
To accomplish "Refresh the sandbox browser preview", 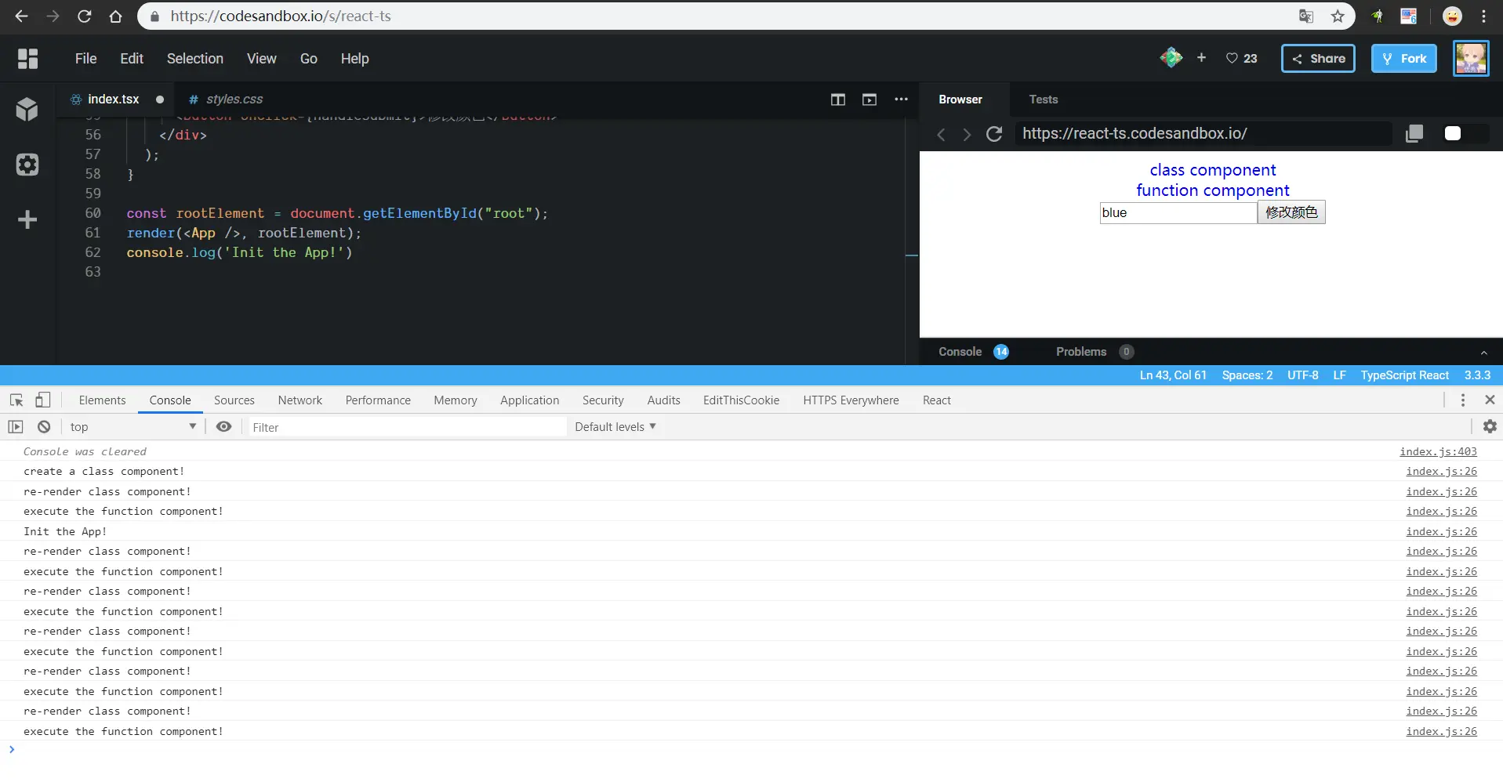I will click(994, 134).
